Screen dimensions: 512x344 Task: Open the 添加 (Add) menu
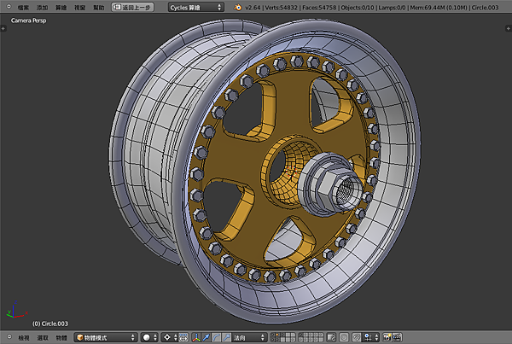pos(42,7)
